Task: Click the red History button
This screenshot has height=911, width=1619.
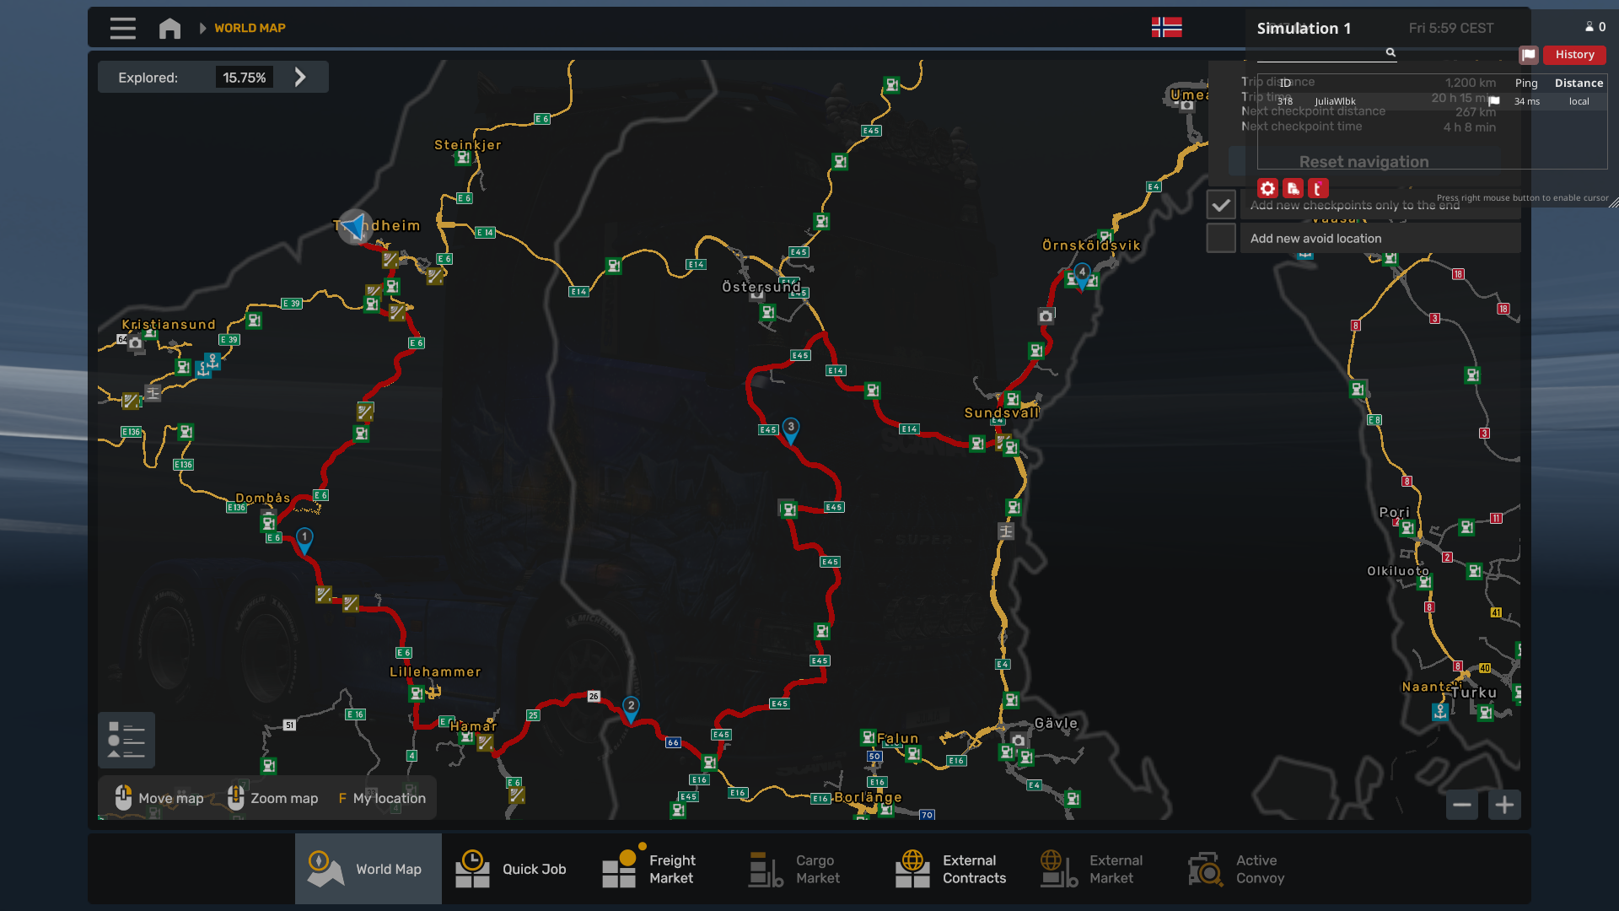Action: pos(1574,55)
